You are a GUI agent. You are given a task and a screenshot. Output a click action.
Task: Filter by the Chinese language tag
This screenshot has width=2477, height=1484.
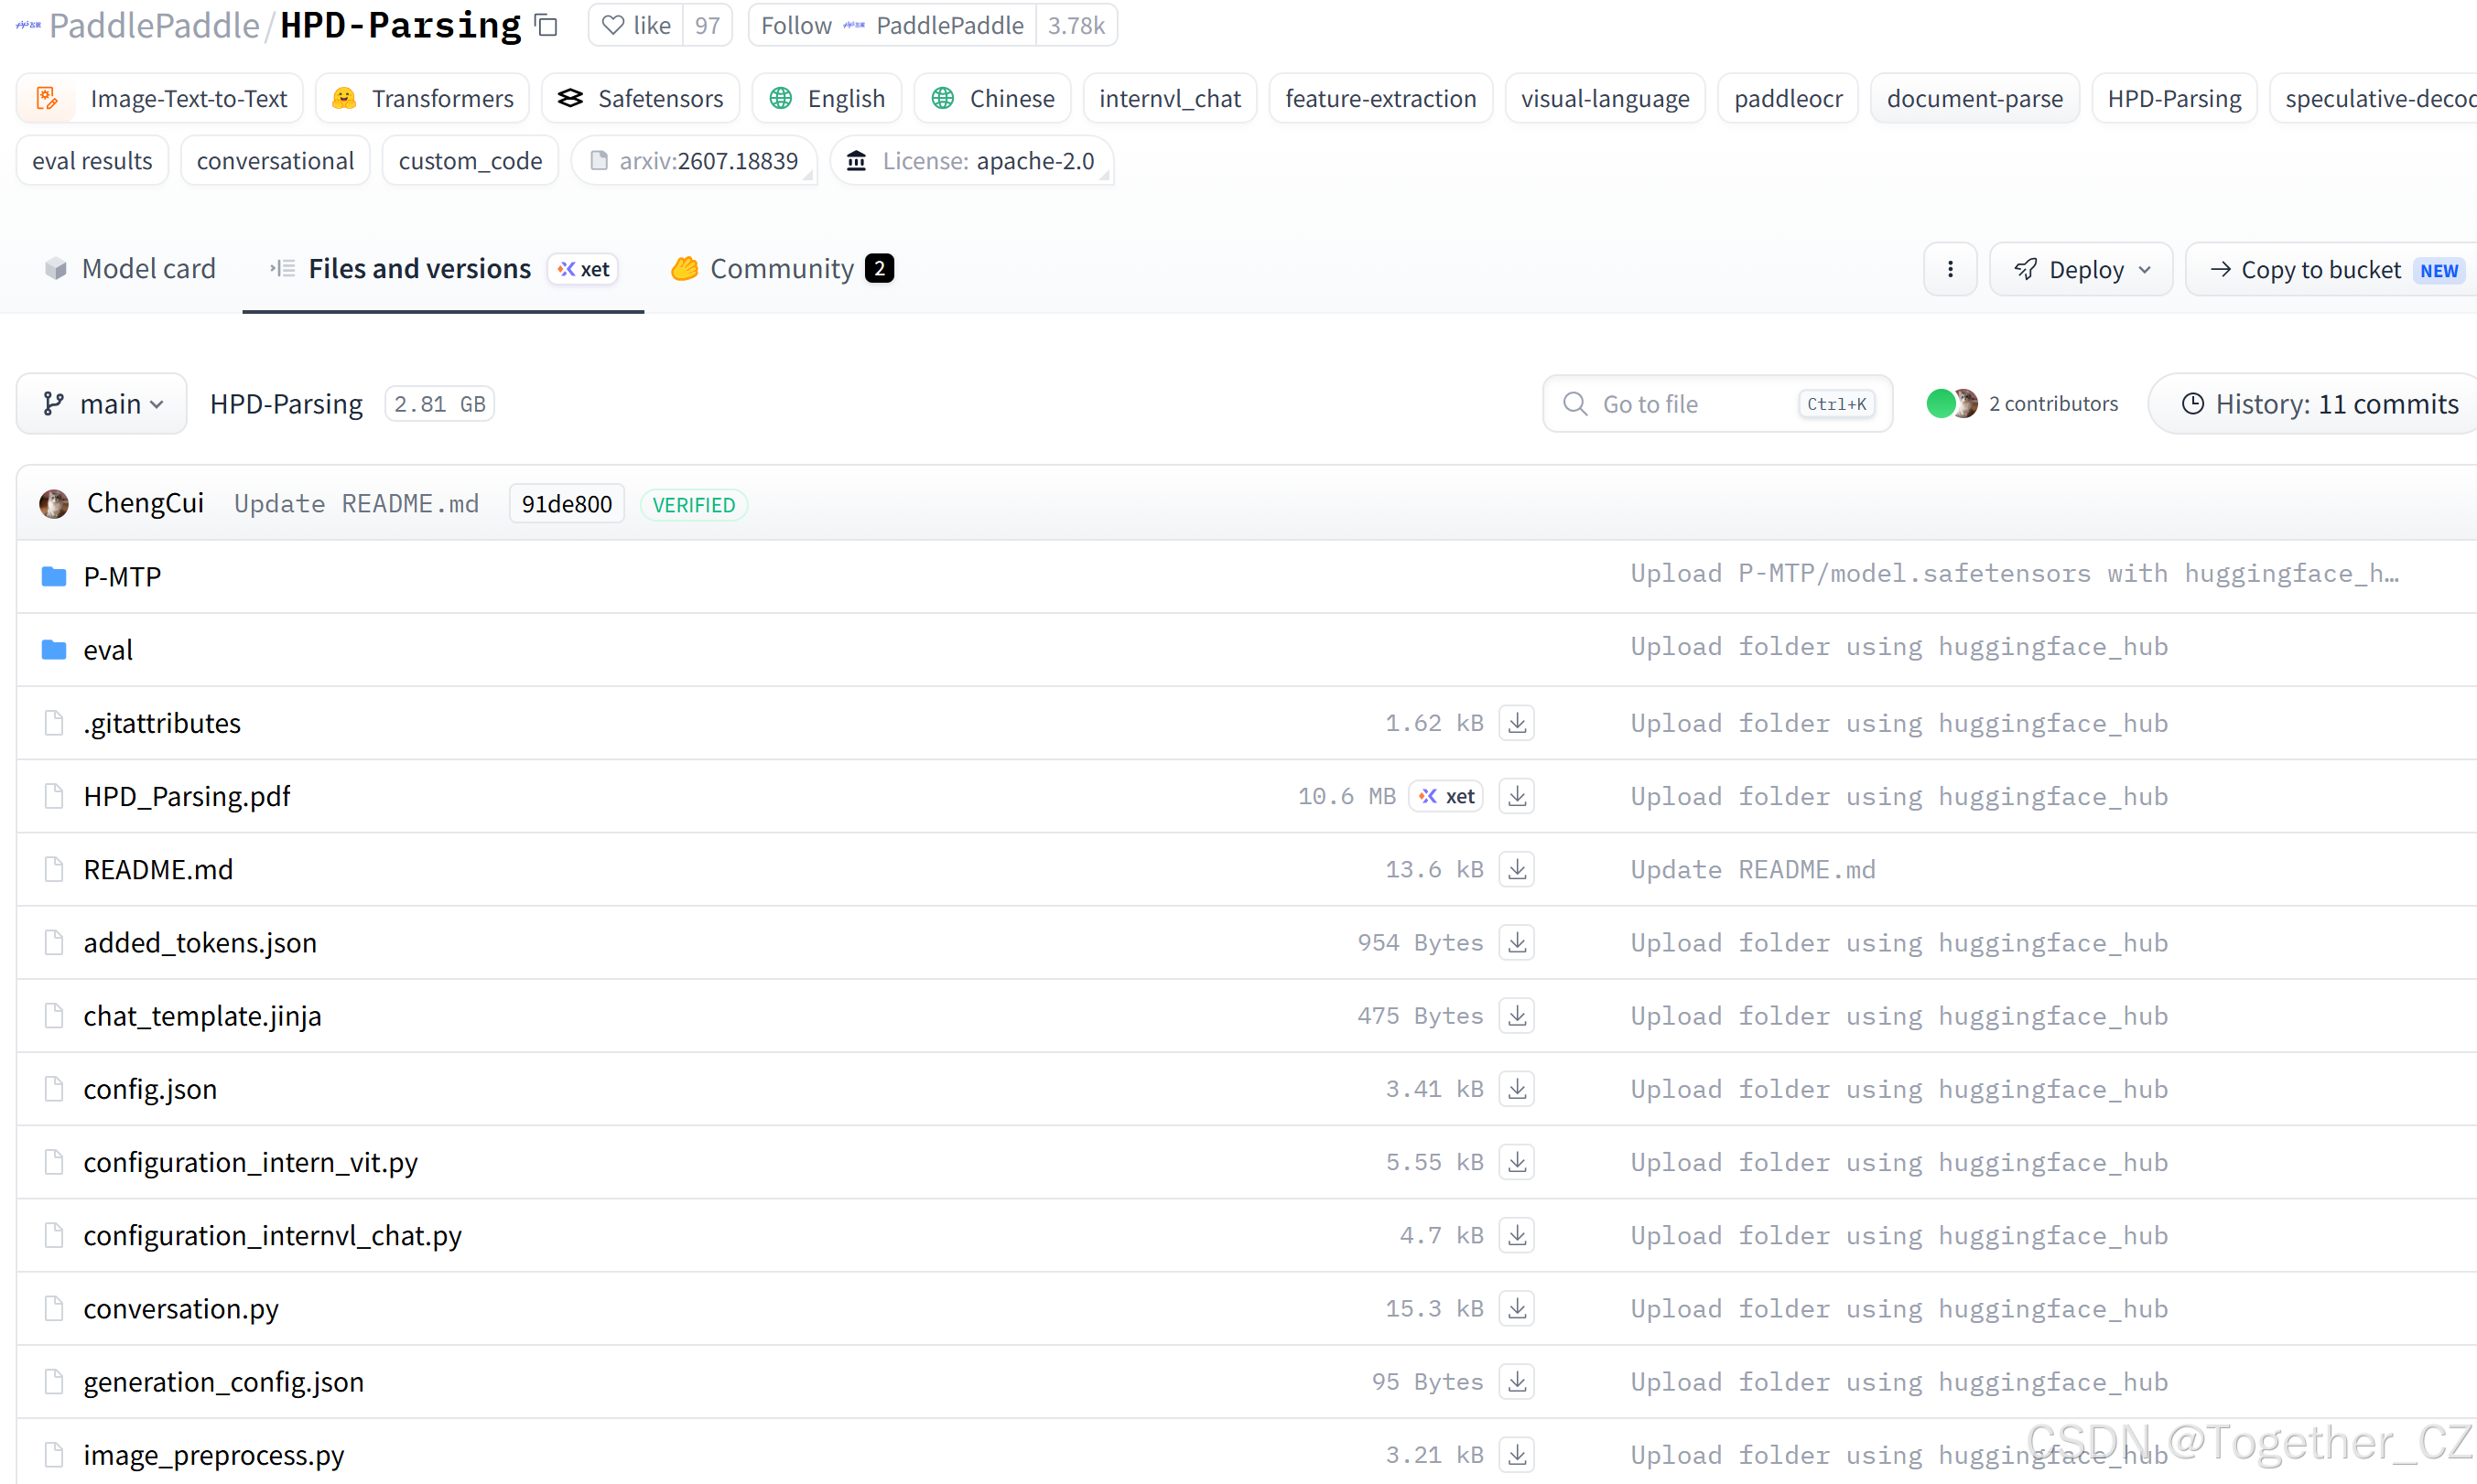(x=992, y=98)
